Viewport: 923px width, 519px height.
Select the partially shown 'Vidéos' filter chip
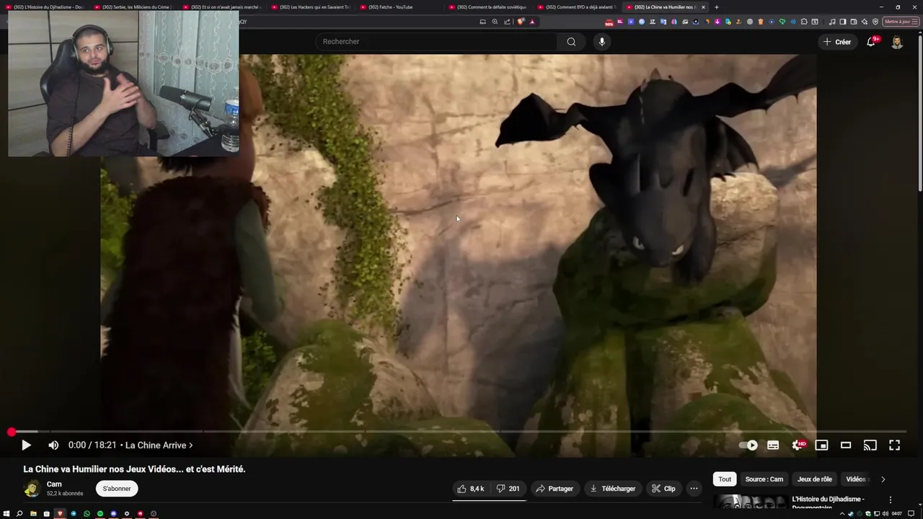(x=856, y=479)
